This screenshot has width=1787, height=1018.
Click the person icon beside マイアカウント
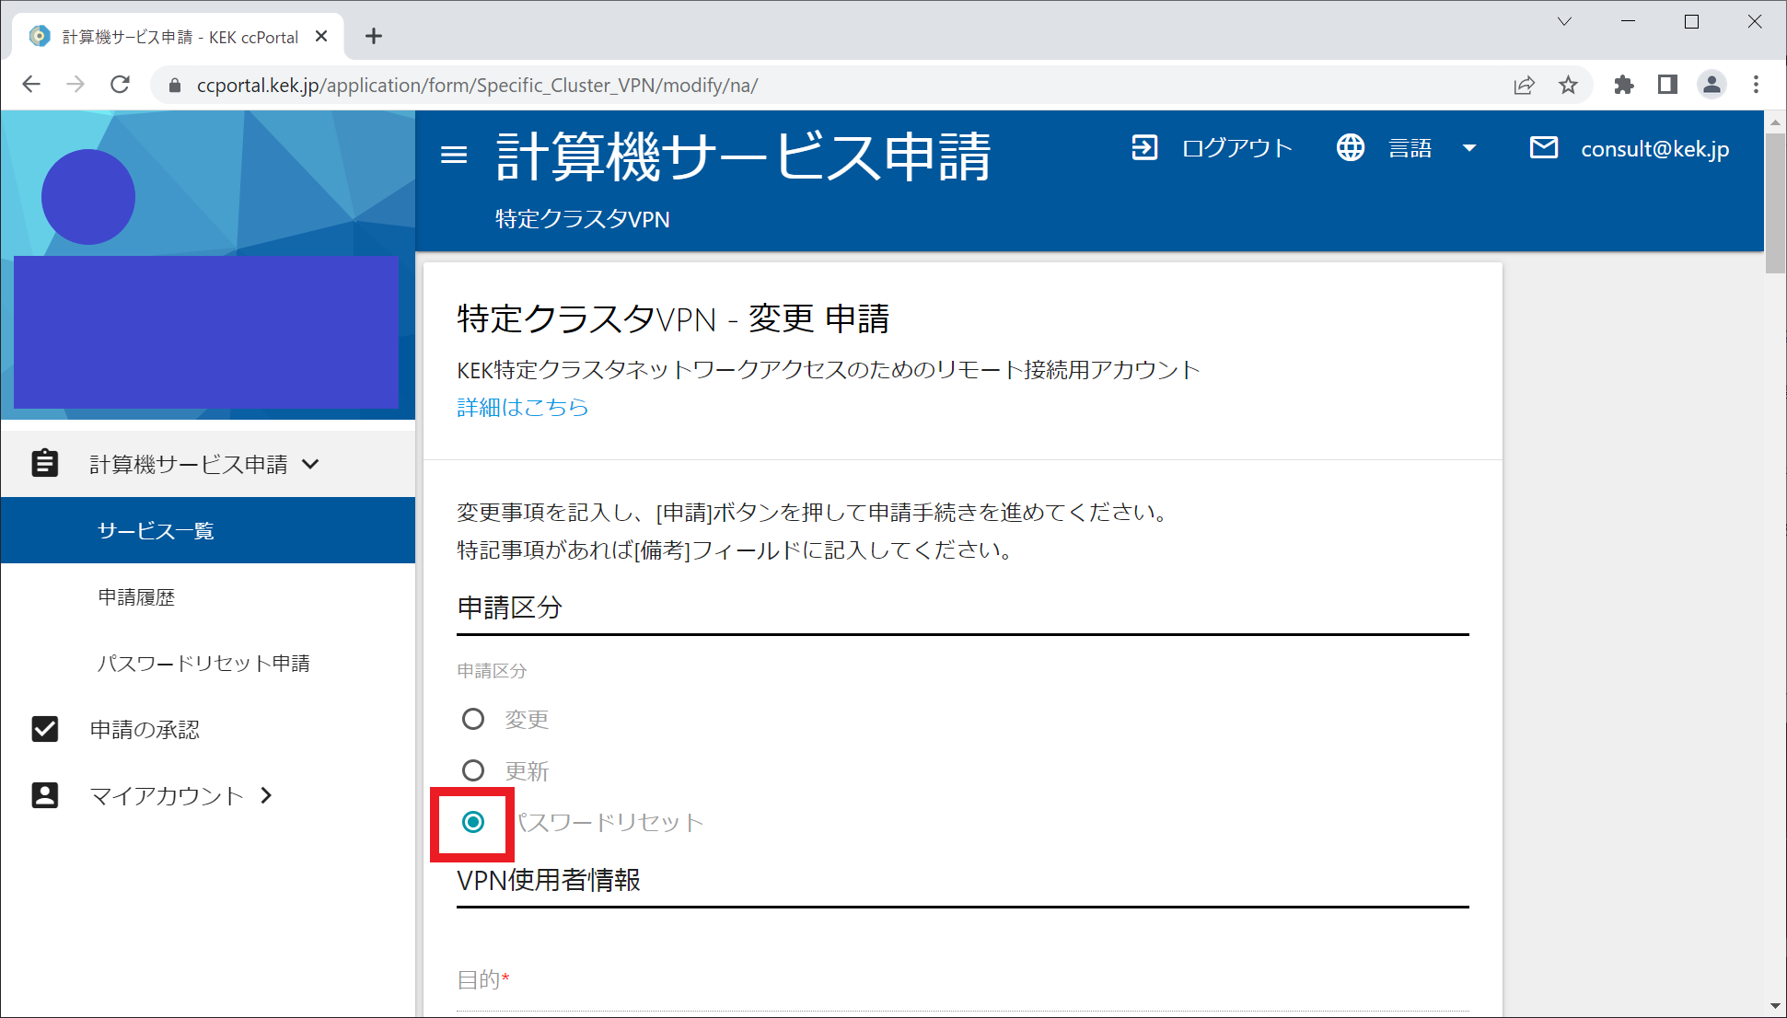(x=44, y=795)
